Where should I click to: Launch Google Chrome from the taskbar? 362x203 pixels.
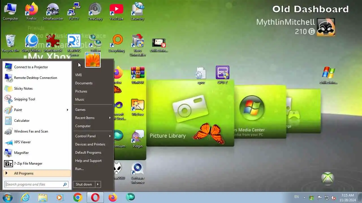pos(77,197)
